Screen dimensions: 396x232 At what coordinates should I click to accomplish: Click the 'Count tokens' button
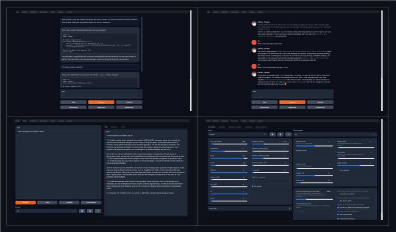point(91,202)
